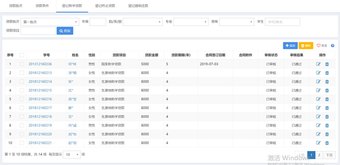Click the 学生 学号/姓名 input field

point(283,22)
